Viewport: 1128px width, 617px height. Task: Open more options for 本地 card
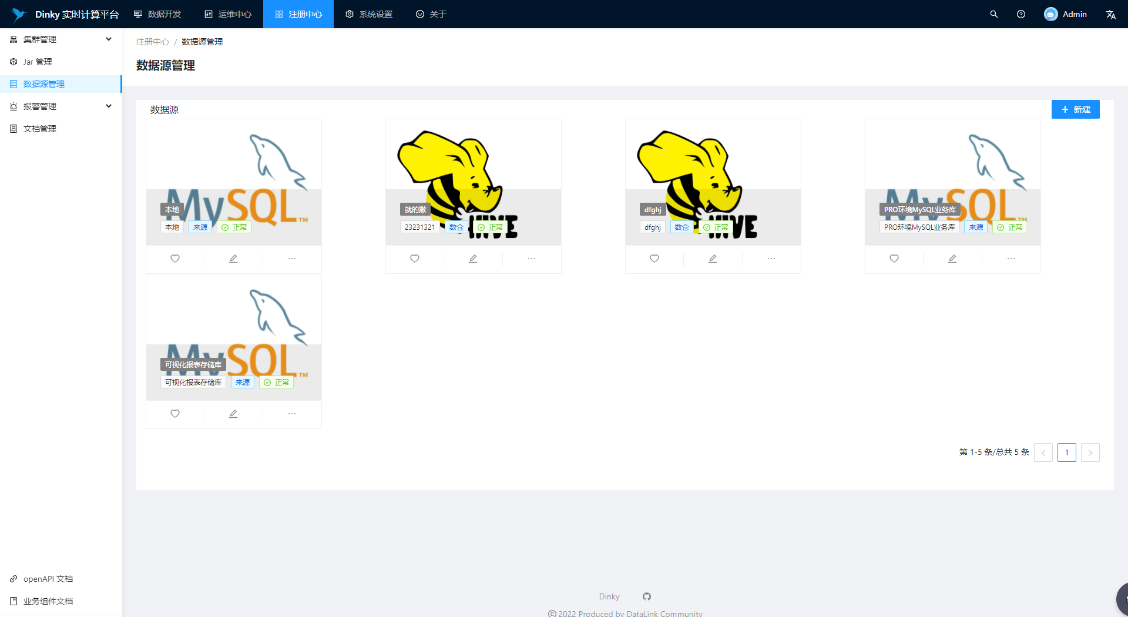tap(292, 259)
